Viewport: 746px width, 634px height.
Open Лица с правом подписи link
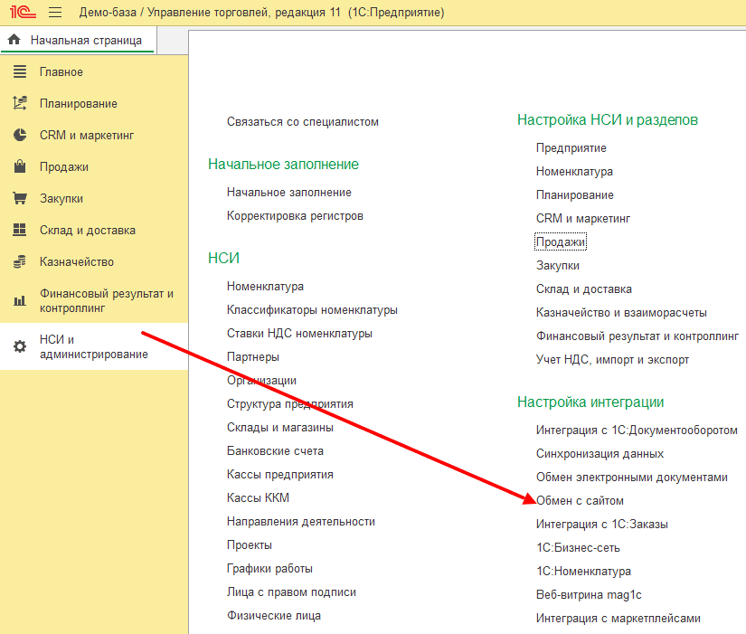tap(292, 592)
